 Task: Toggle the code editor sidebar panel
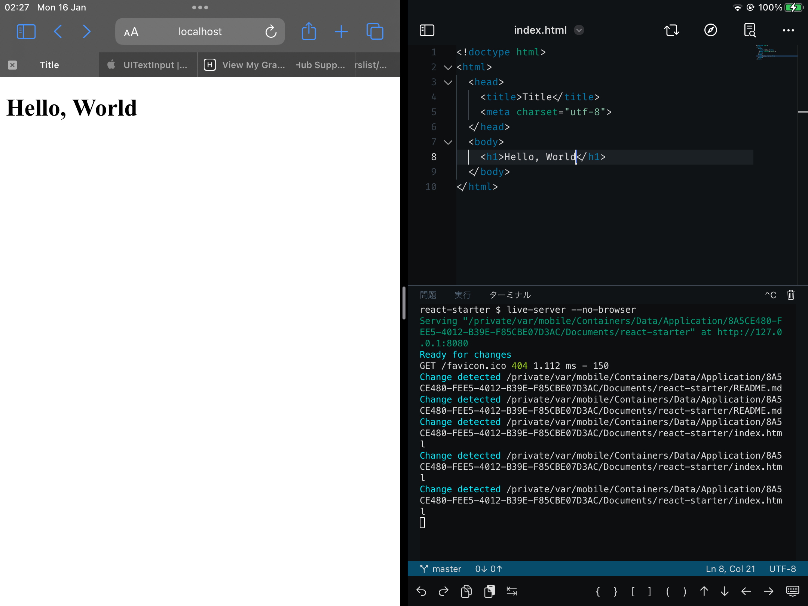point(427,30)
